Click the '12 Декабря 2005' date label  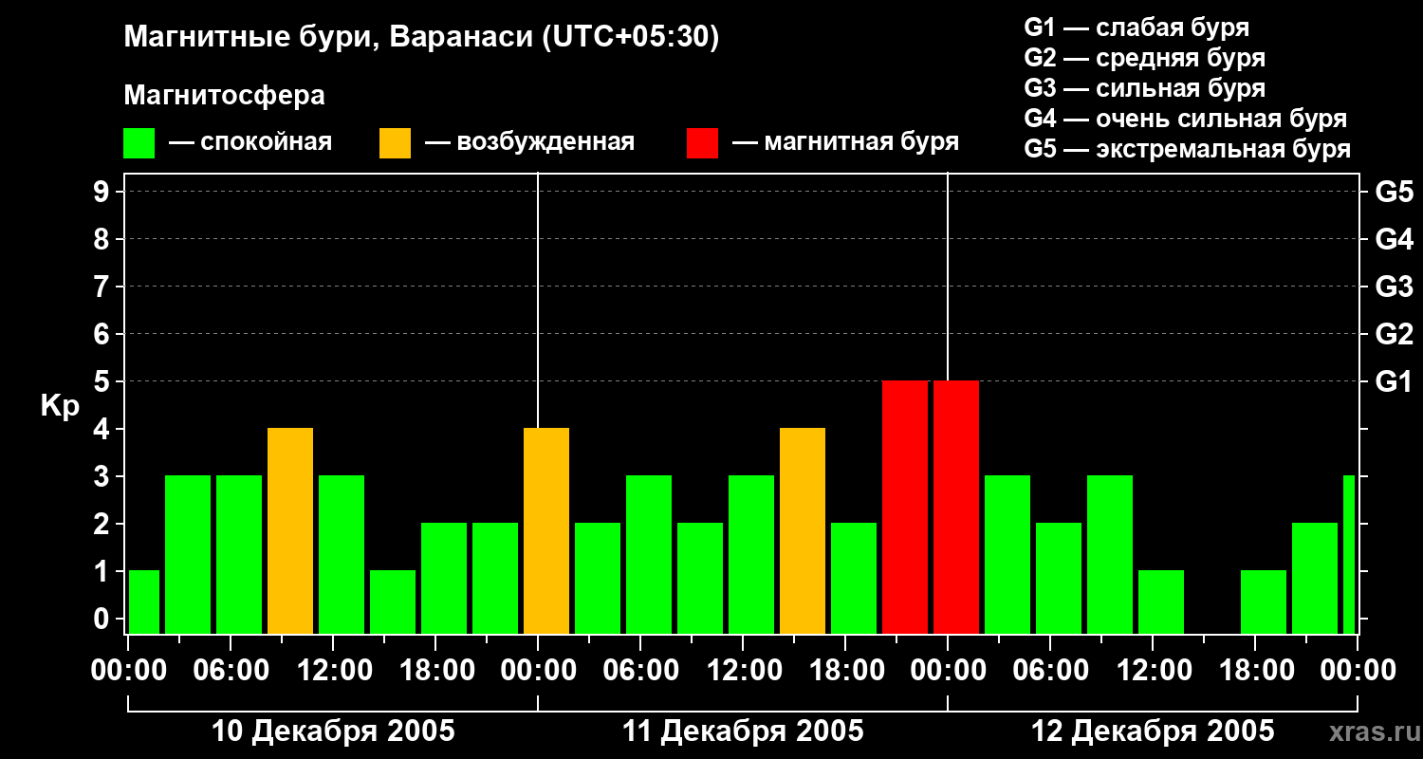(x=1153, y=731)
